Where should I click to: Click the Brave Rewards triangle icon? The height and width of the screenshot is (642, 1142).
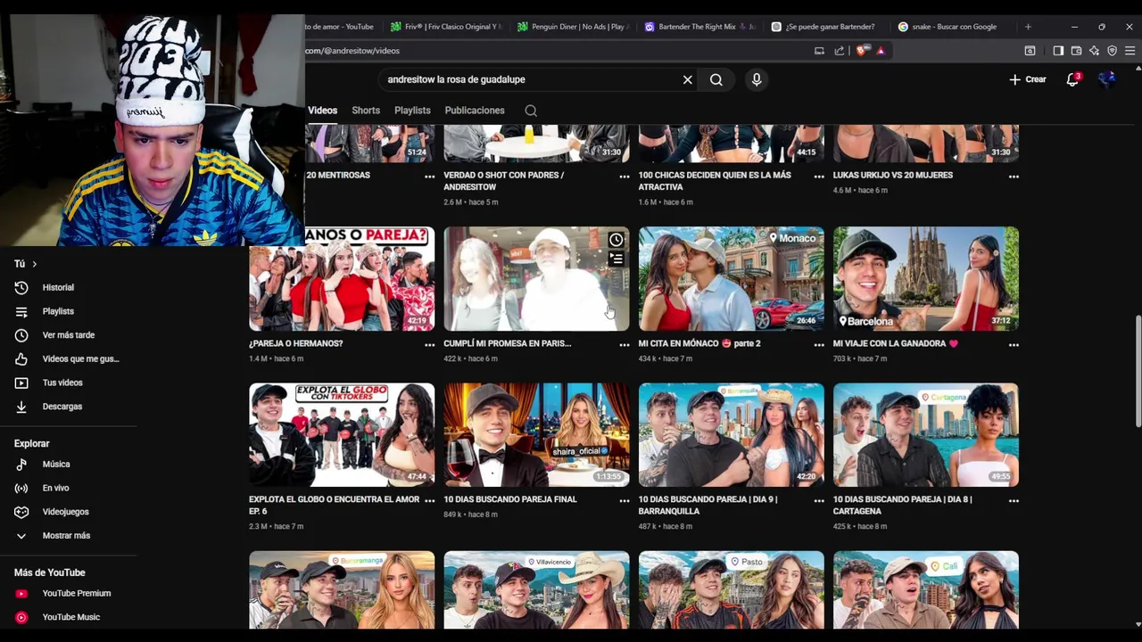coord(881,51)
